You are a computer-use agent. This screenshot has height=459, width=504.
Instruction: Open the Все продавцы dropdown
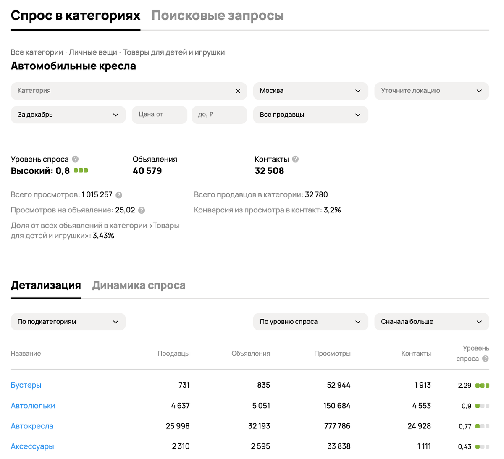point(310,114)
